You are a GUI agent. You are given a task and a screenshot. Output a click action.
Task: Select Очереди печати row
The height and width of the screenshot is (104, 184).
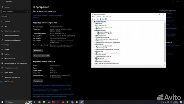point(101,55)
